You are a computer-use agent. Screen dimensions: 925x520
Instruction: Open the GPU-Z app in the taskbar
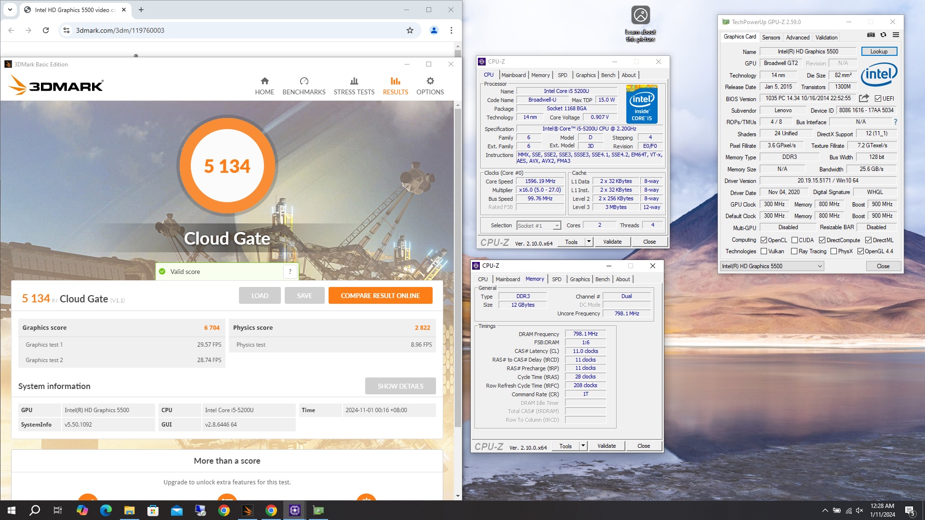(318, 510)
